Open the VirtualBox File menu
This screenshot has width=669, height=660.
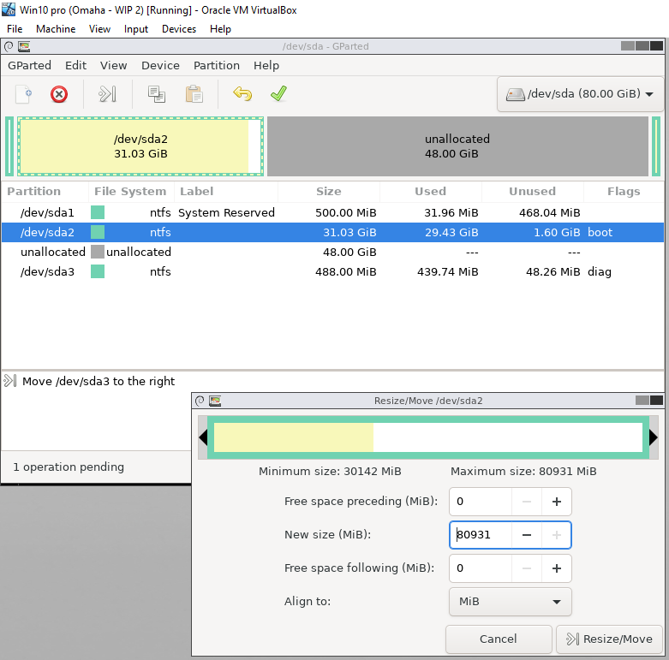point(15,29)
